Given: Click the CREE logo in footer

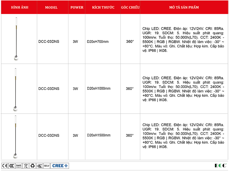Looking at the screenshot, I should pyautogui.click(x=60, y=166).
